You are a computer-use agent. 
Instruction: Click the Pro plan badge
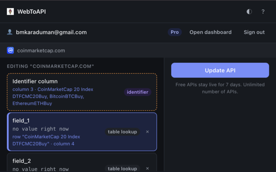click(x=175, y=32)
